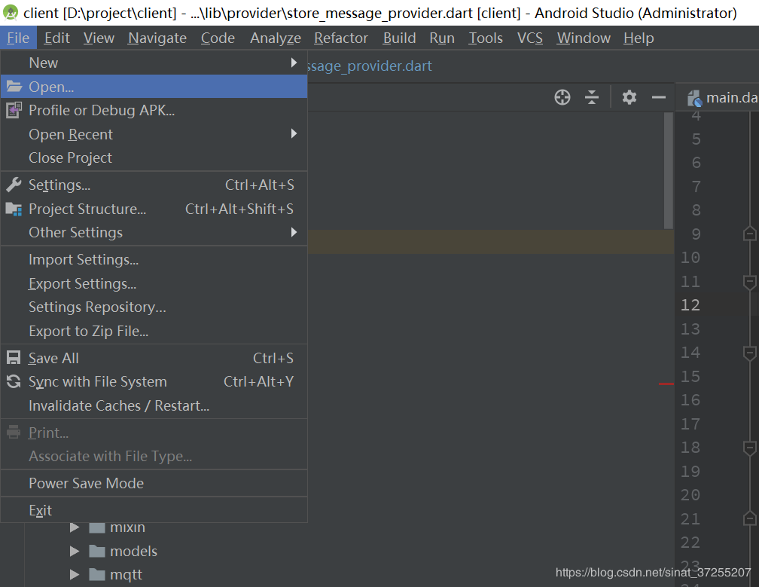Open the File menu
759x587 pixels.
tap(18, 38)
